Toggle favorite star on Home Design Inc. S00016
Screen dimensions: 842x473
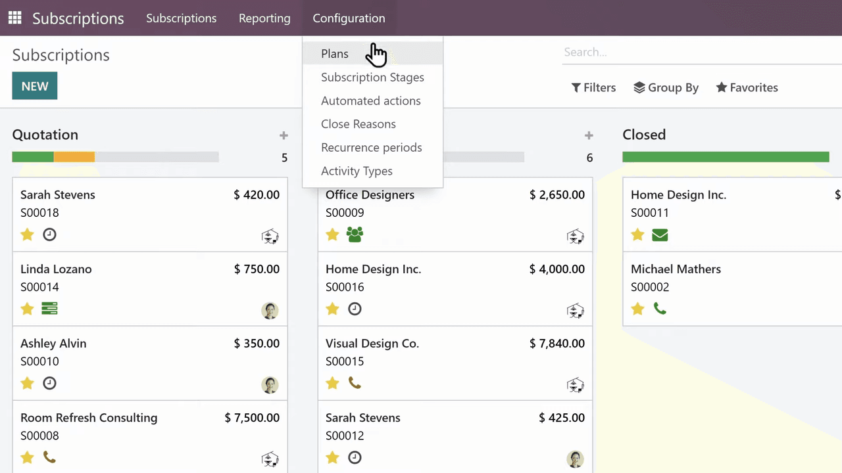[332, 308]
